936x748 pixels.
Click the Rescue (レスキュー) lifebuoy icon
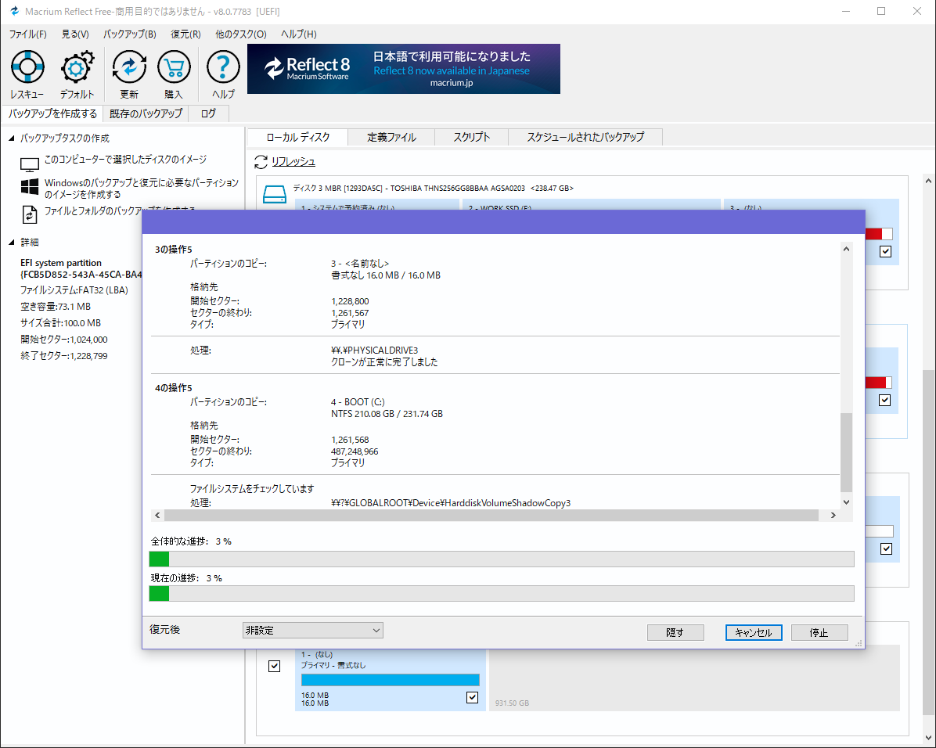click(x=27, y=68)
